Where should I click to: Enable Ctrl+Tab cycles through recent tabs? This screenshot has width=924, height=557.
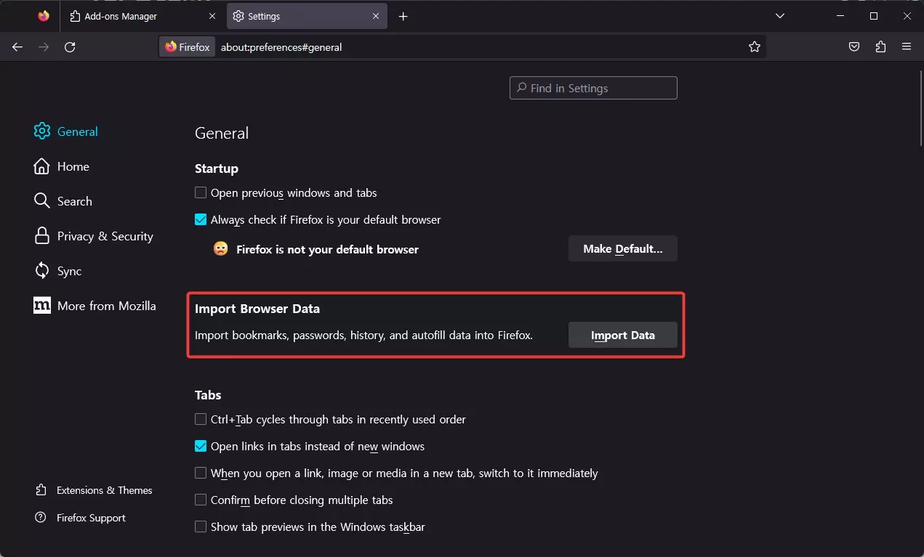coord(201,419)
